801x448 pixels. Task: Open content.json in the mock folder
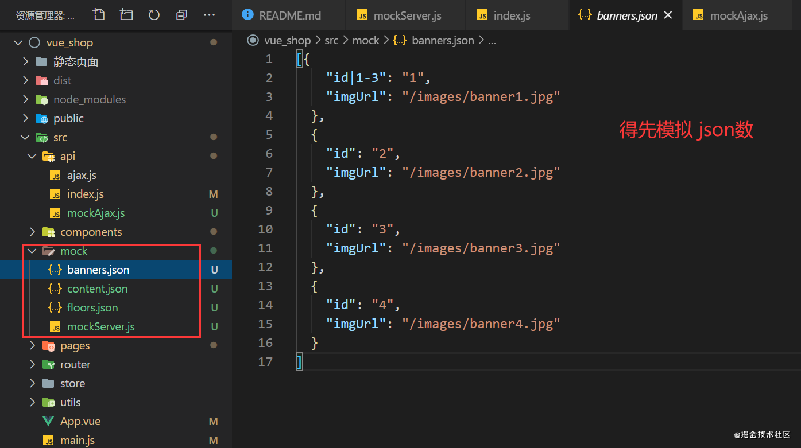pos(97,289)
